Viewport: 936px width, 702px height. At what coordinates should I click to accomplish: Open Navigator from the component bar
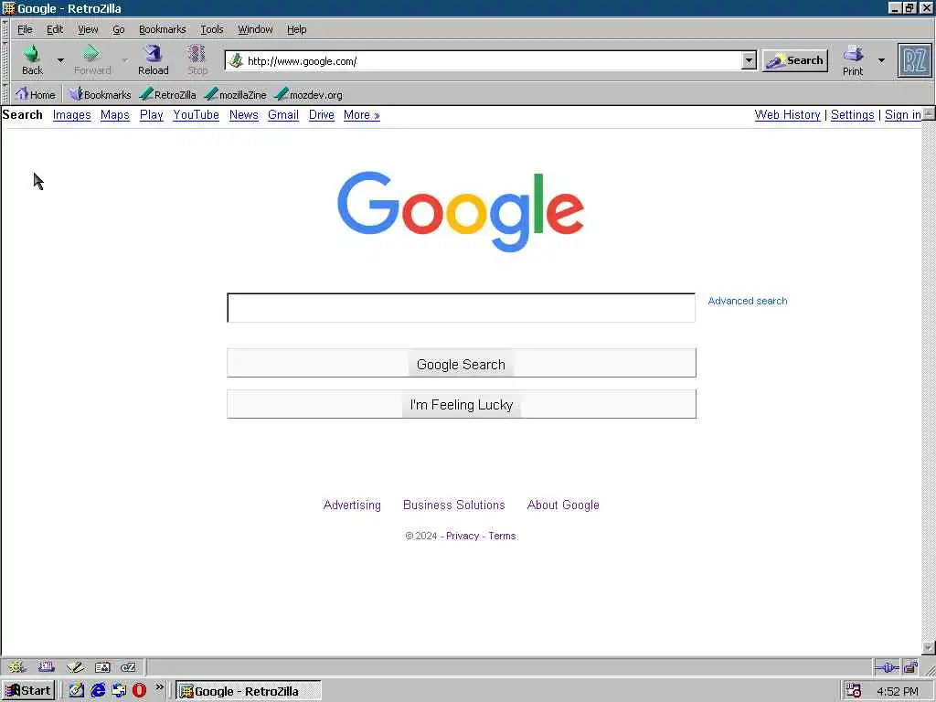[16, 666]
